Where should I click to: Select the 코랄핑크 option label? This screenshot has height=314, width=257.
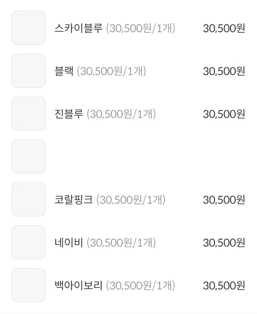point(74,200)
